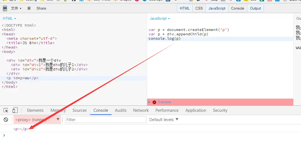This screenshot has width=301, height=146.
Task: Toggle the Console panel button in JS Bin
Action: (238, 8)
